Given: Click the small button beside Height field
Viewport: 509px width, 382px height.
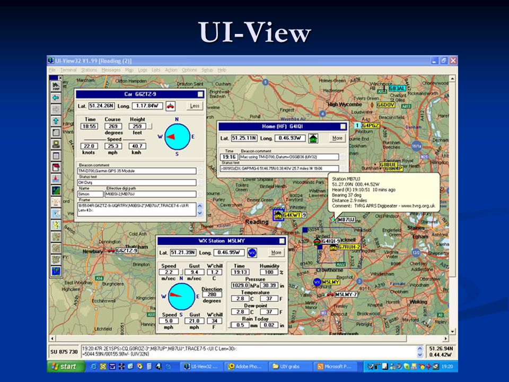Looking at the screenshot, I should 150,126.
